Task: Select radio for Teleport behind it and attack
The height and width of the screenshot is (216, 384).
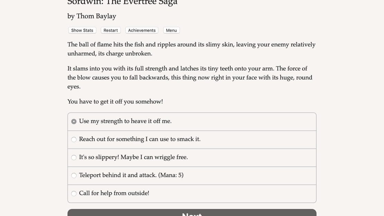Action: (74, 175)
